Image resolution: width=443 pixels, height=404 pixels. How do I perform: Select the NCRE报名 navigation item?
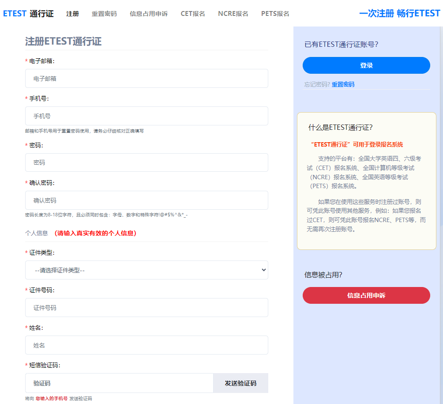233,14
